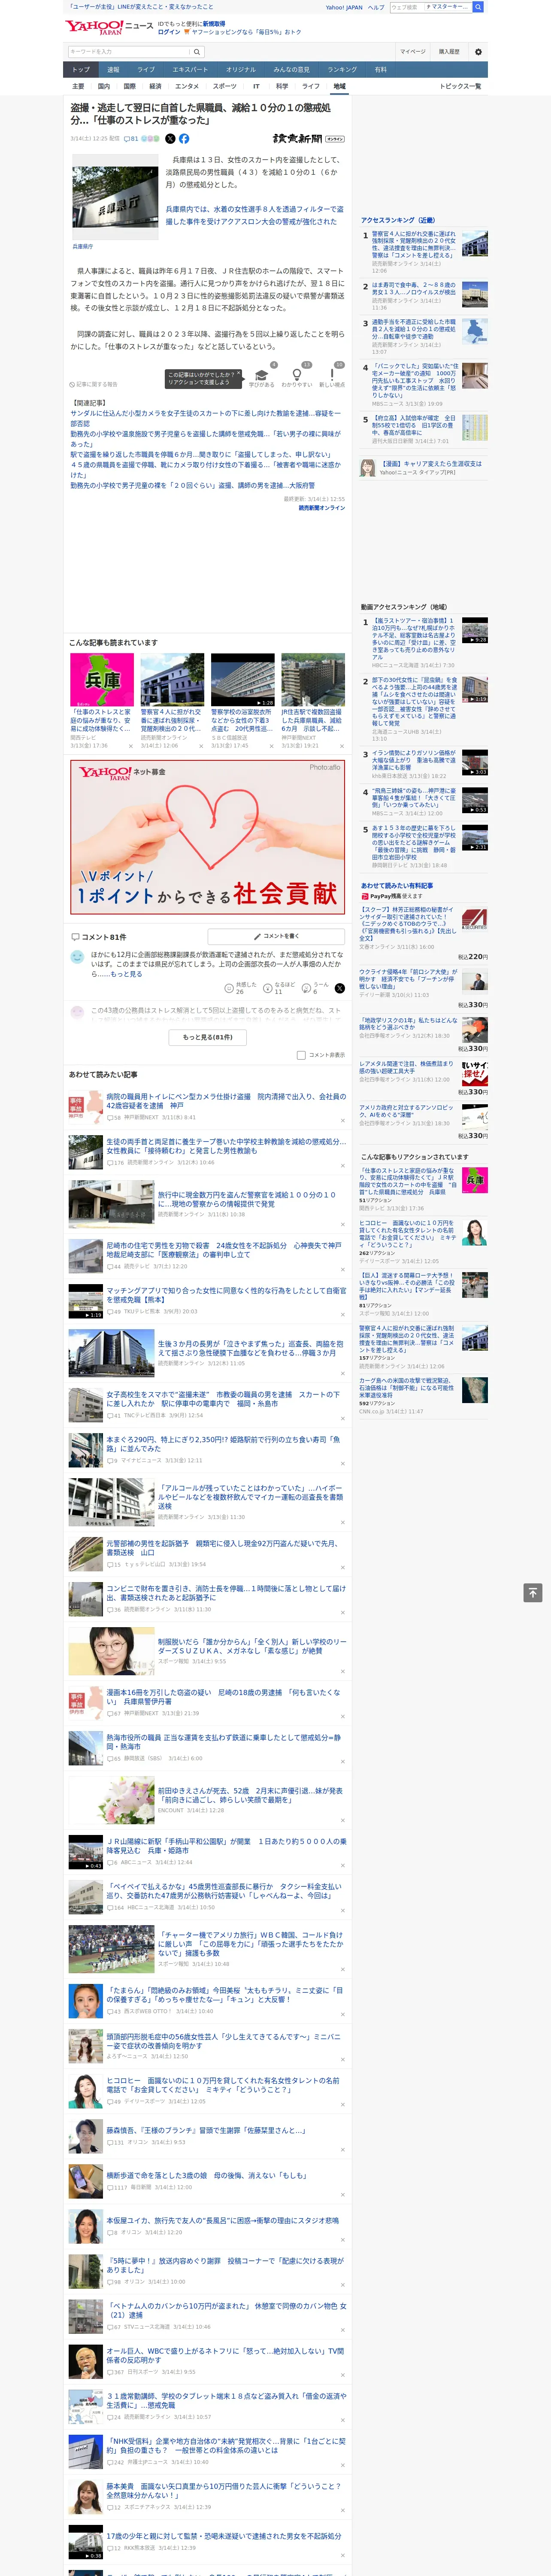
Task: Click the わかりやすい lightbulb reaction icon
Action: pos(297,375)
